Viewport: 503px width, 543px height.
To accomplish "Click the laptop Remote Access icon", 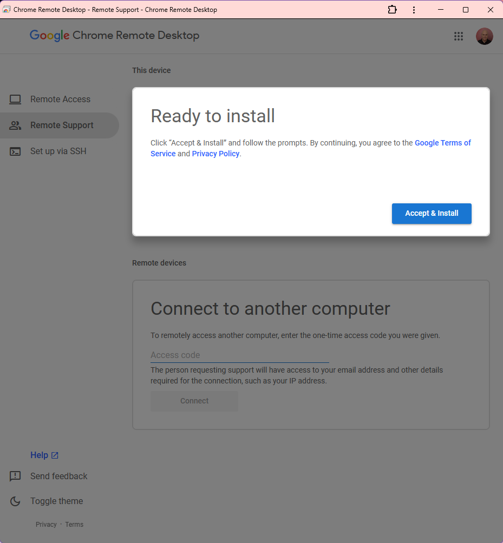I will (15, 100).
